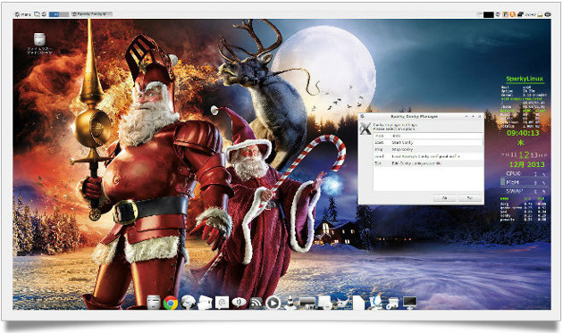Select the Start Conky row
This screenshot has width=563, height=333.
point(428,143)
